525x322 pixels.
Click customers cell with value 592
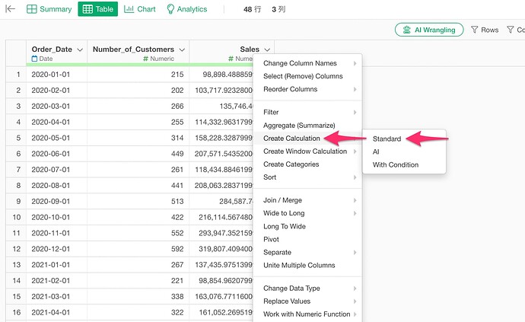click(138, 249)
